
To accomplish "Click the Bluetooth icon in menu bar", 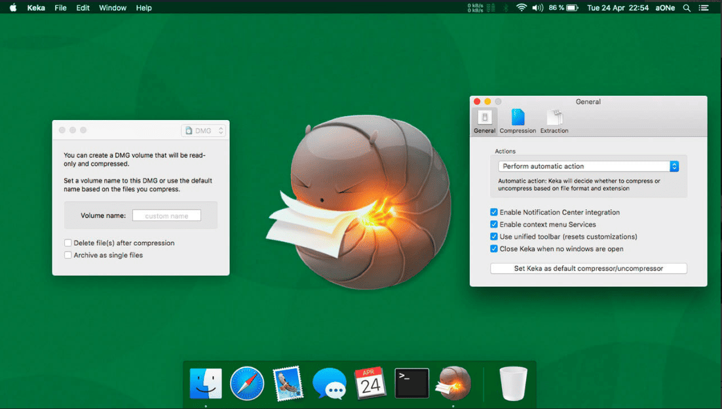I will tap(506, 8).
